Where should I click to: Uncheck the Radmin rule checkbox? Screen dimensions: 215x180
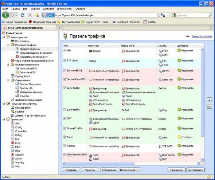point(65,146)
